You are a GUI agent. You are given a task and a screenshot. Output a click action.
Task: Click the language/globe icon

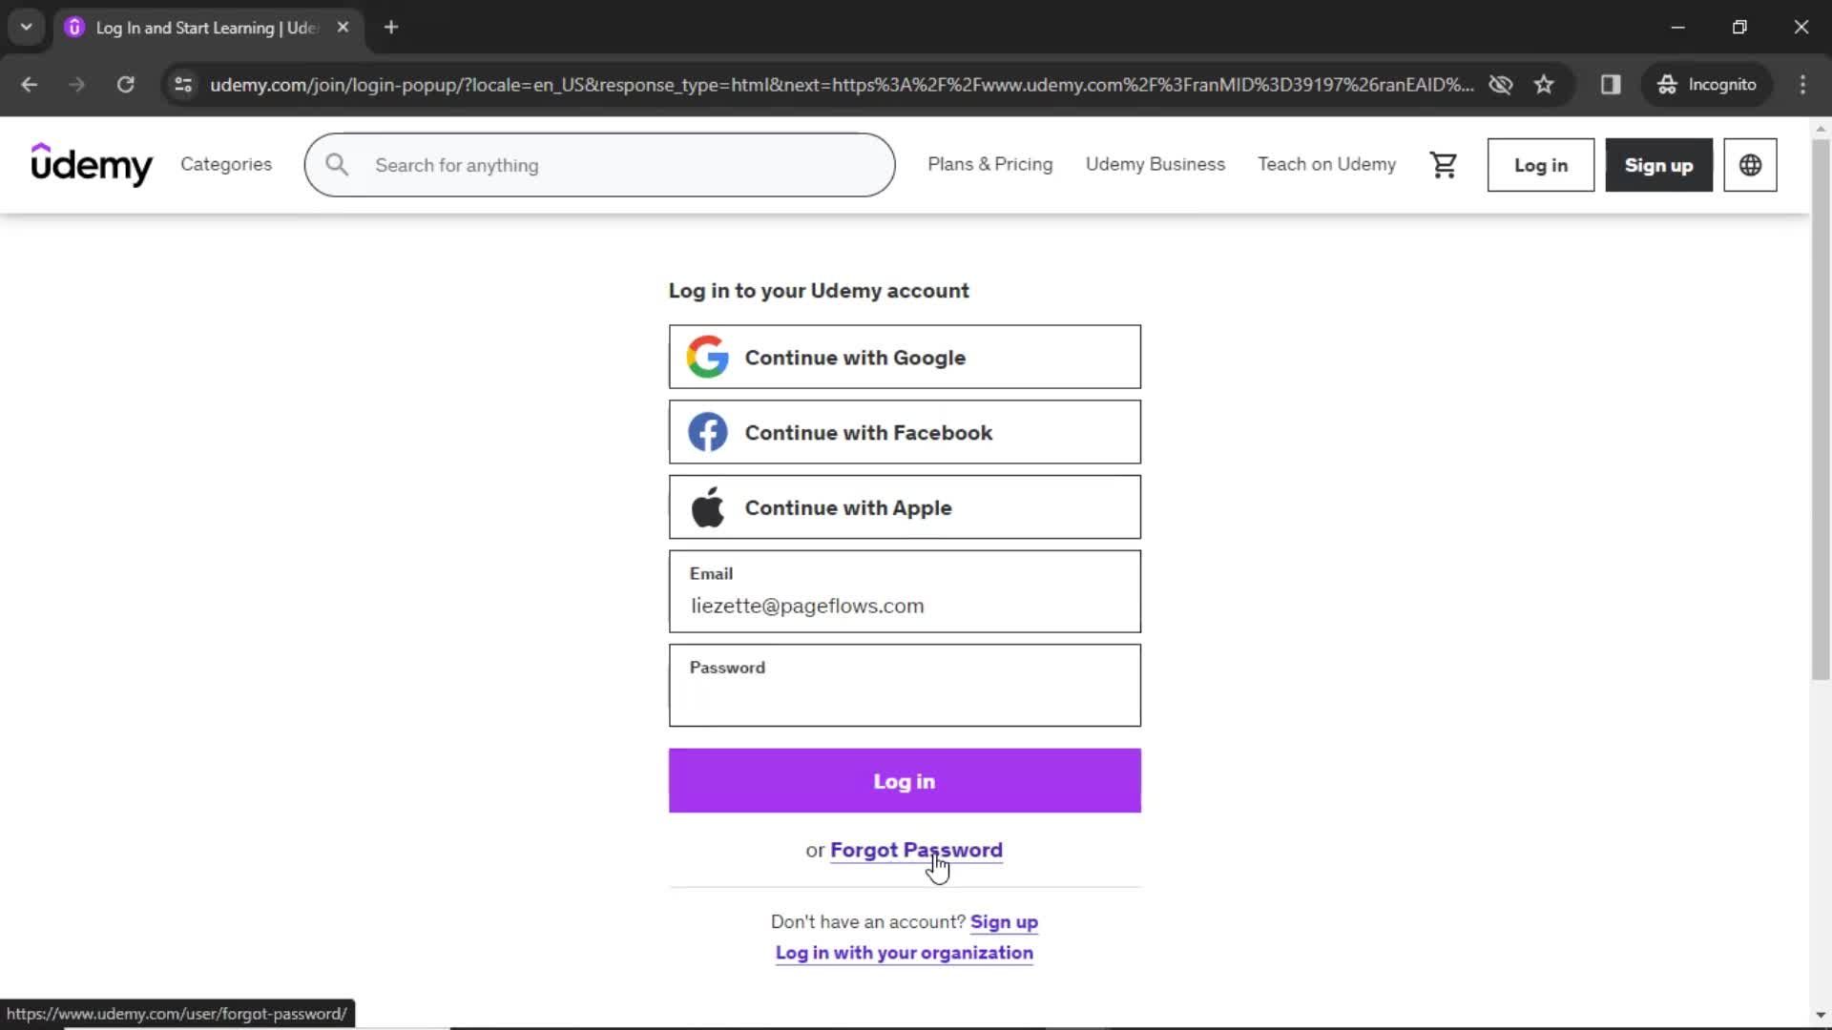point(1750,165)
